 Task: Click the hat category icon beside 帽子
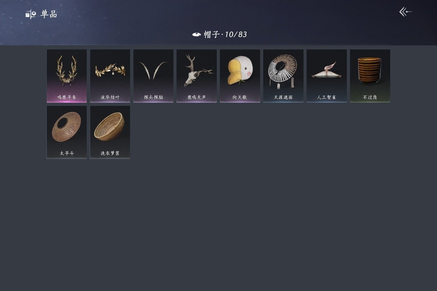[x=196, y=34]
